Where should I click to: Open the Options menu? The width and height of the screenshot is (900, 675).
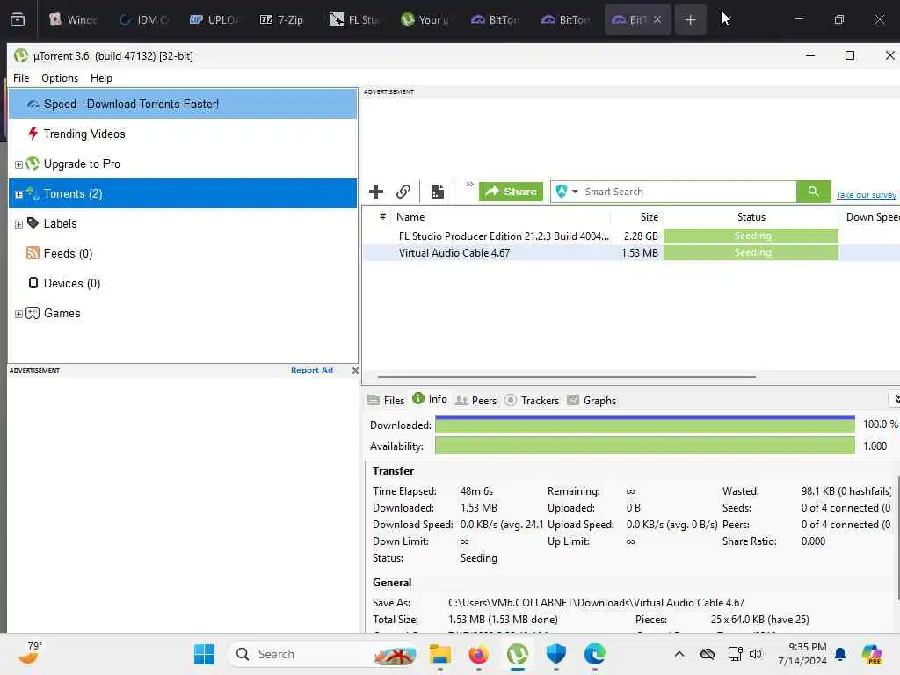(60, 78)
